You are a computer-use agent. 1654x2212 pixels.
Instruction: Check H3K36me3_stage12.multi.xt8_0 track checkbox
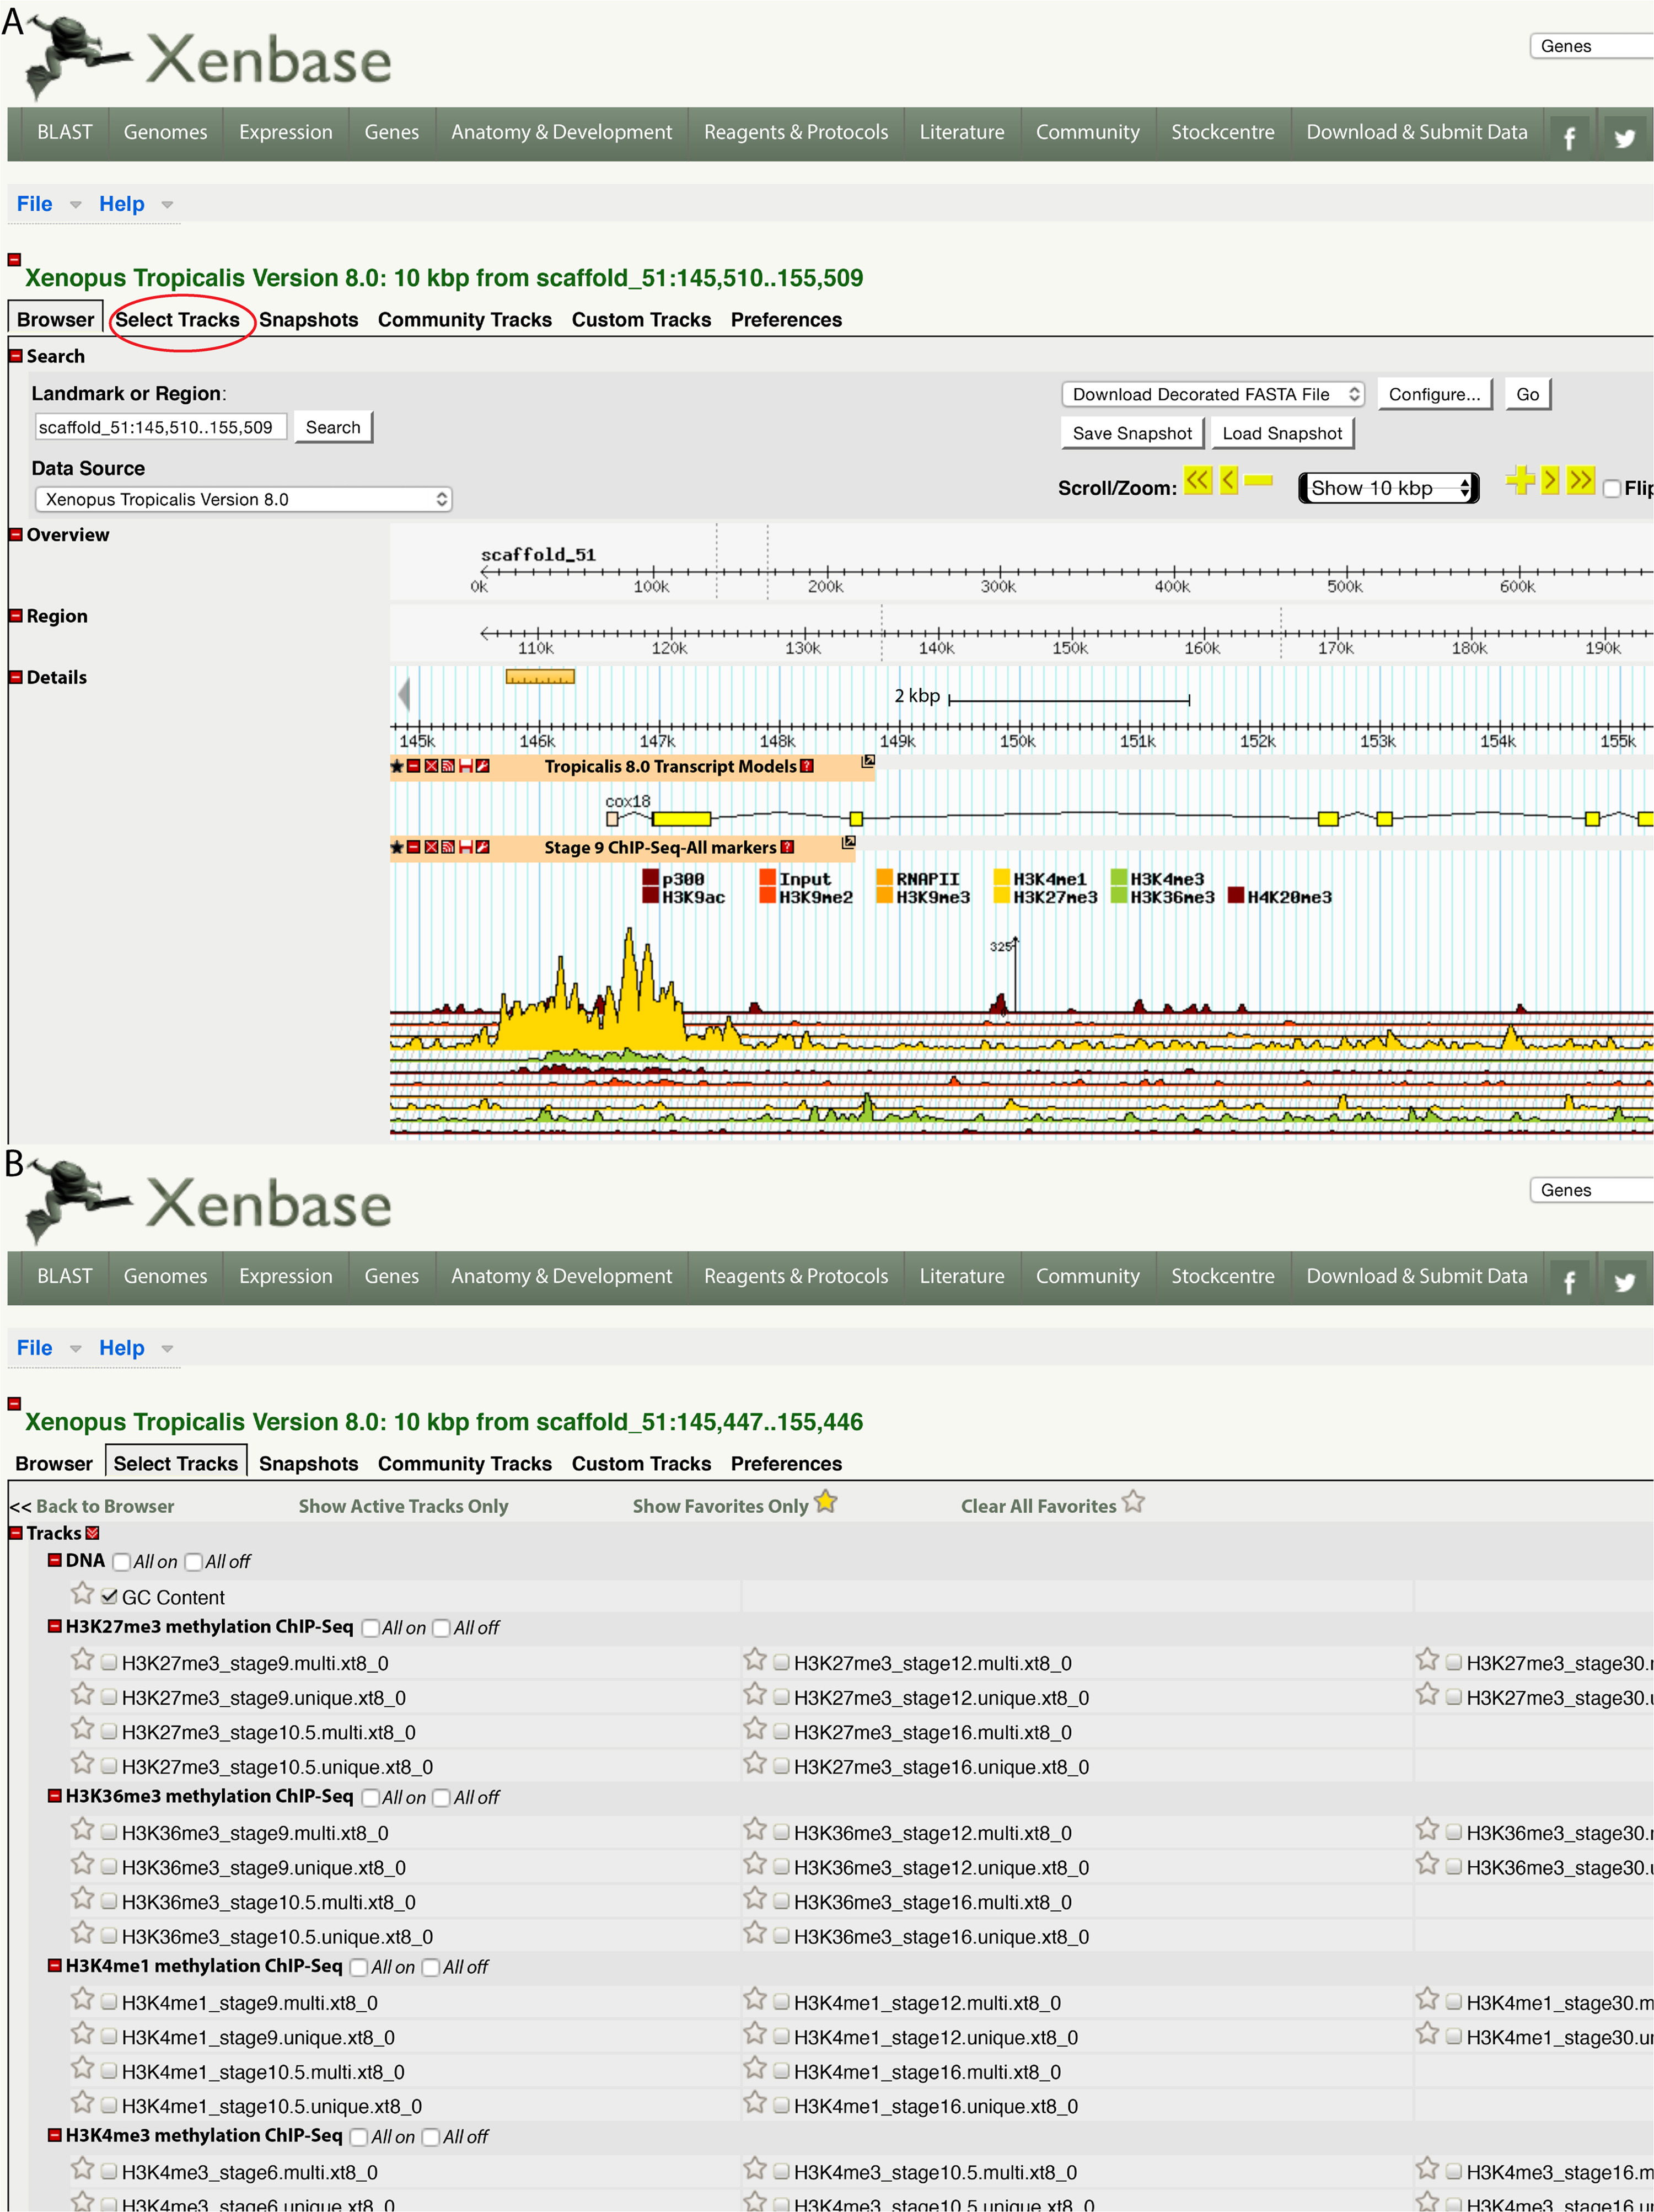click(781, 1832)
